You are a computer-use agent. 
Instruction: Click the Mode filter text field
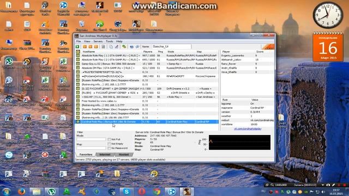click(91, 139)
